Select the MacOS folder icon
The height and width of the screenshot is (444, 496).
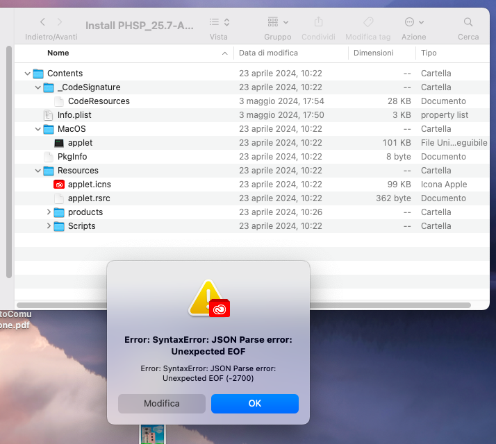point(49,129)
